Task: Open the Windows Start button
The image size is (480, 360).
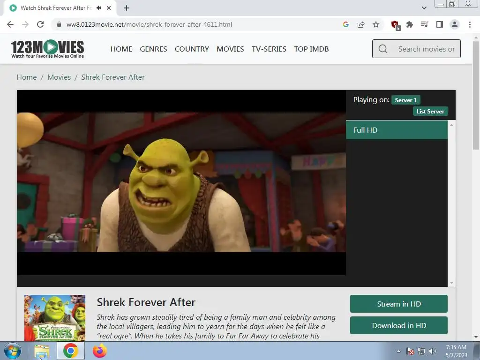Action: (12, 351)
